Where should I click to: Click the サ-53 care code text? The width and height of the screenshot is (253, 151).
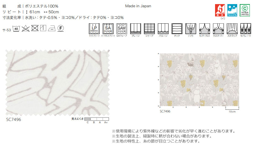[7, 30]
